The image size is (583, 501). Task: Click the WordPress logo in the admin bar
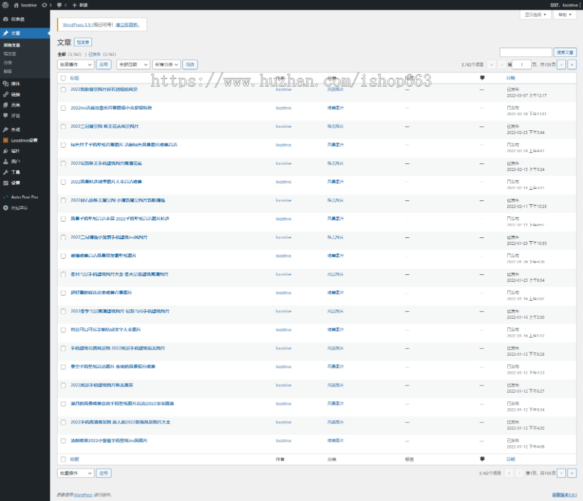coord(6,5)
